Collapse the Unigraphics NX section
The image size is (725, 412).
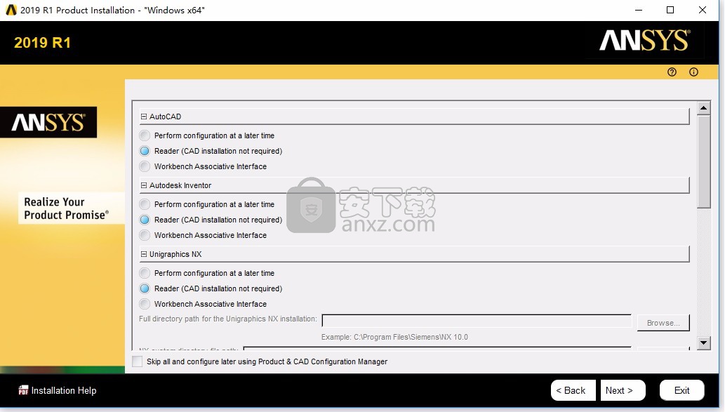click(144, 254)
